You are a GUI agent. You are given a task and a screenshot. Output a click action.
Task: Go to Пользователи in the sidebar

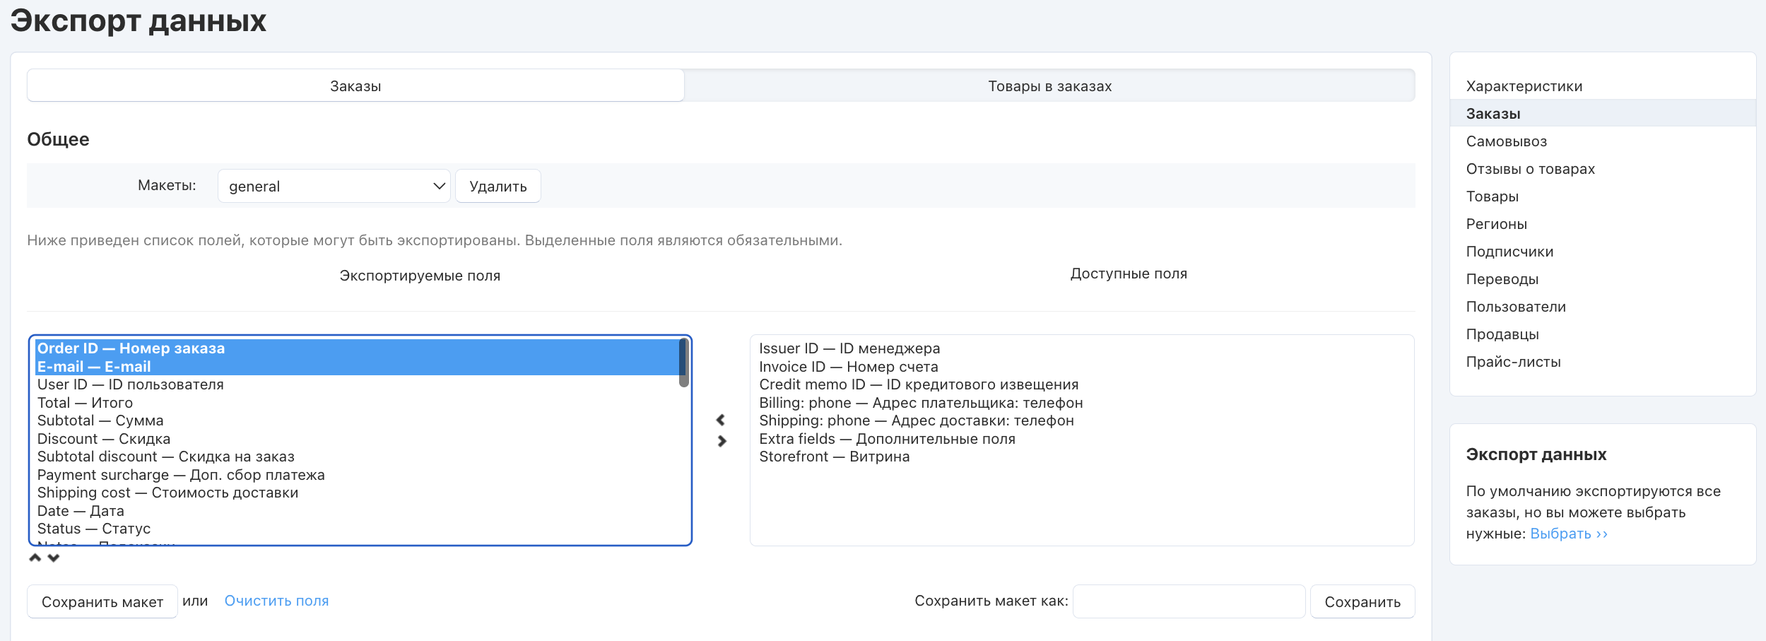coord(1516,307)
